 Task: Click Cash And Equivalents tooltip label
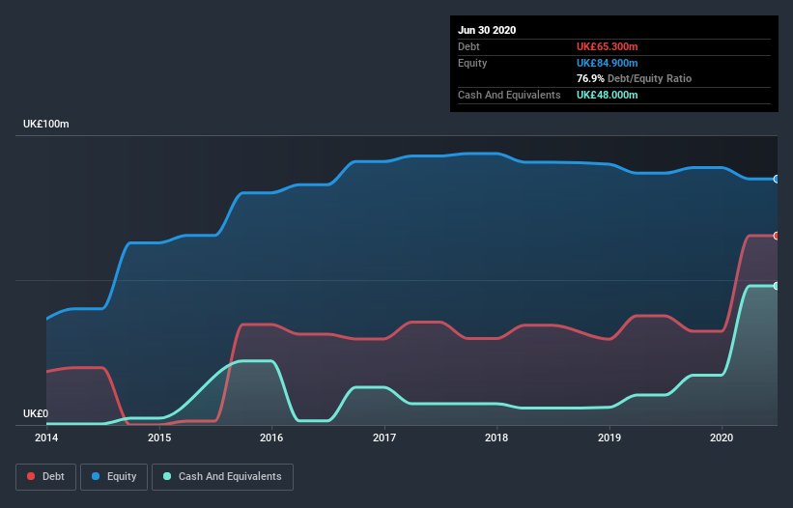coord(509,95)
